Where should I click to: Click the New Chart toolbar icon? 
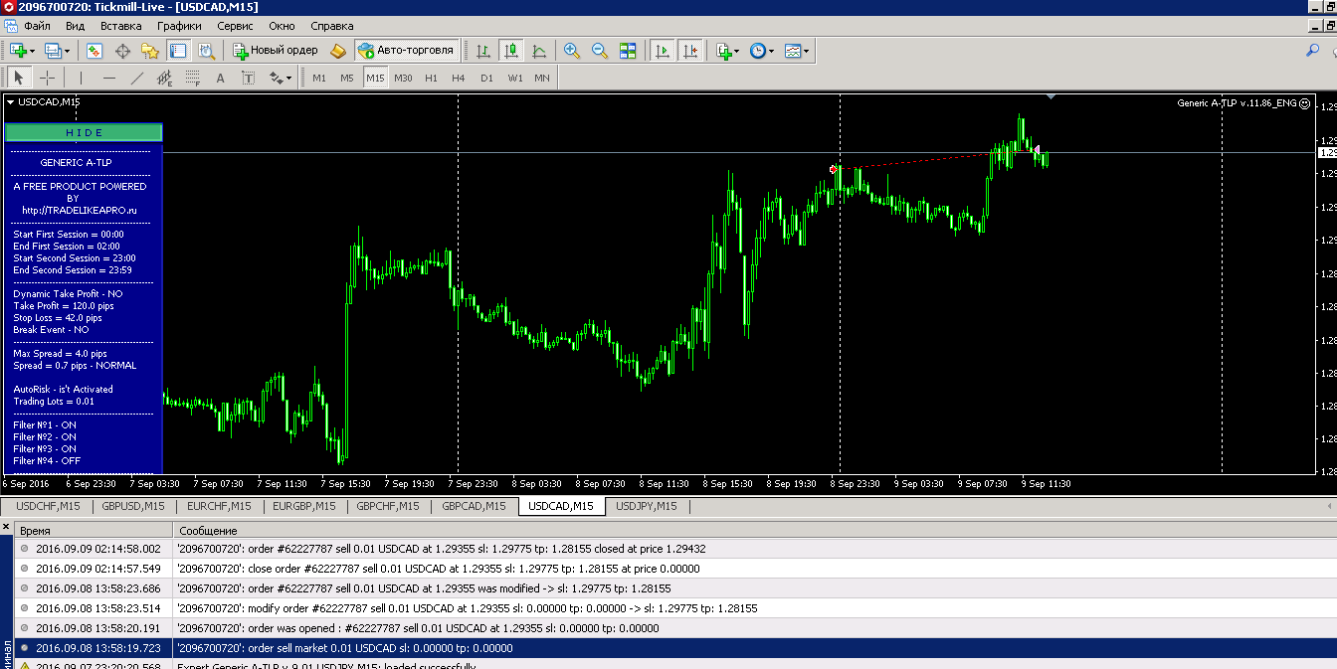tap(17, 50)
